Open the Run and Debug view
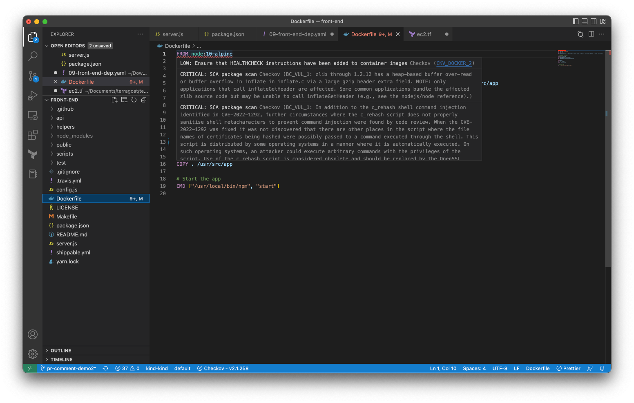This screenshot has height=403, width=634. point(33,96)
